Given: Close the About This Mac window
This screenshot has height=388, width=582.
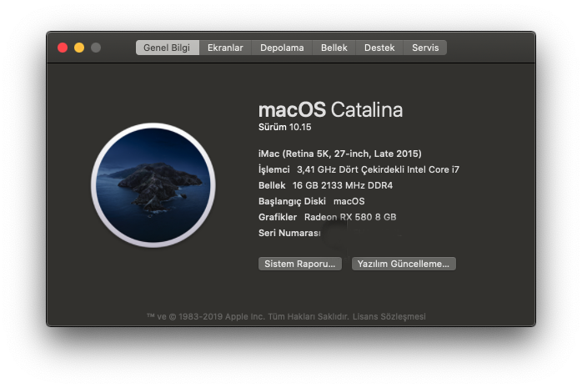Looking at the screenshot, I should (x=63, y=48).
